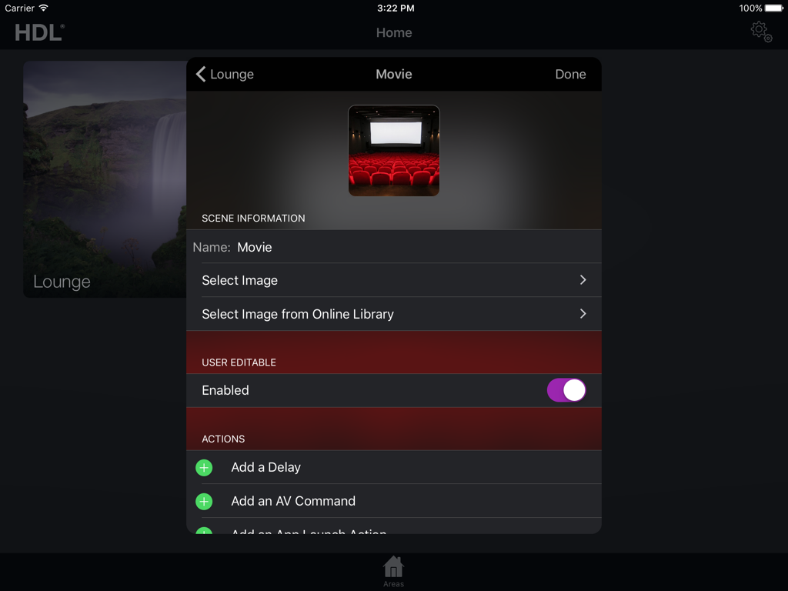This screenshot has height=591, width=788.
Task: Tap the Home title in the top bar
Action: tap(394, 32)
